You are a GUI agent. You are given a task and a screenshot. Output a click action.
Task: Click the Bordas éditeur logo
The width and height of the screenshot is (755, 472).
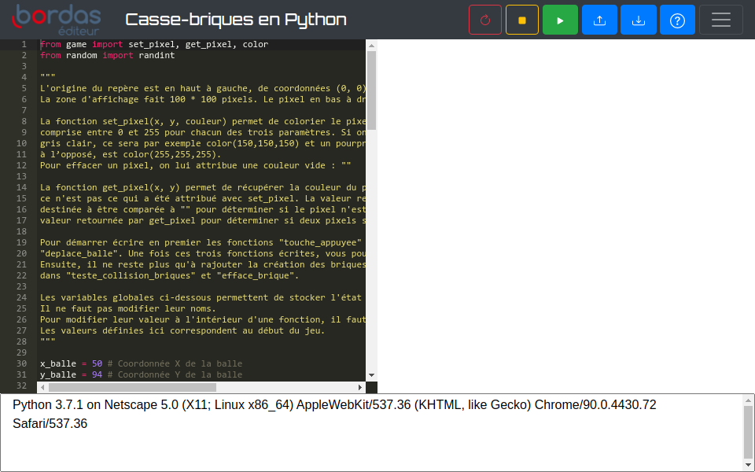57,20
